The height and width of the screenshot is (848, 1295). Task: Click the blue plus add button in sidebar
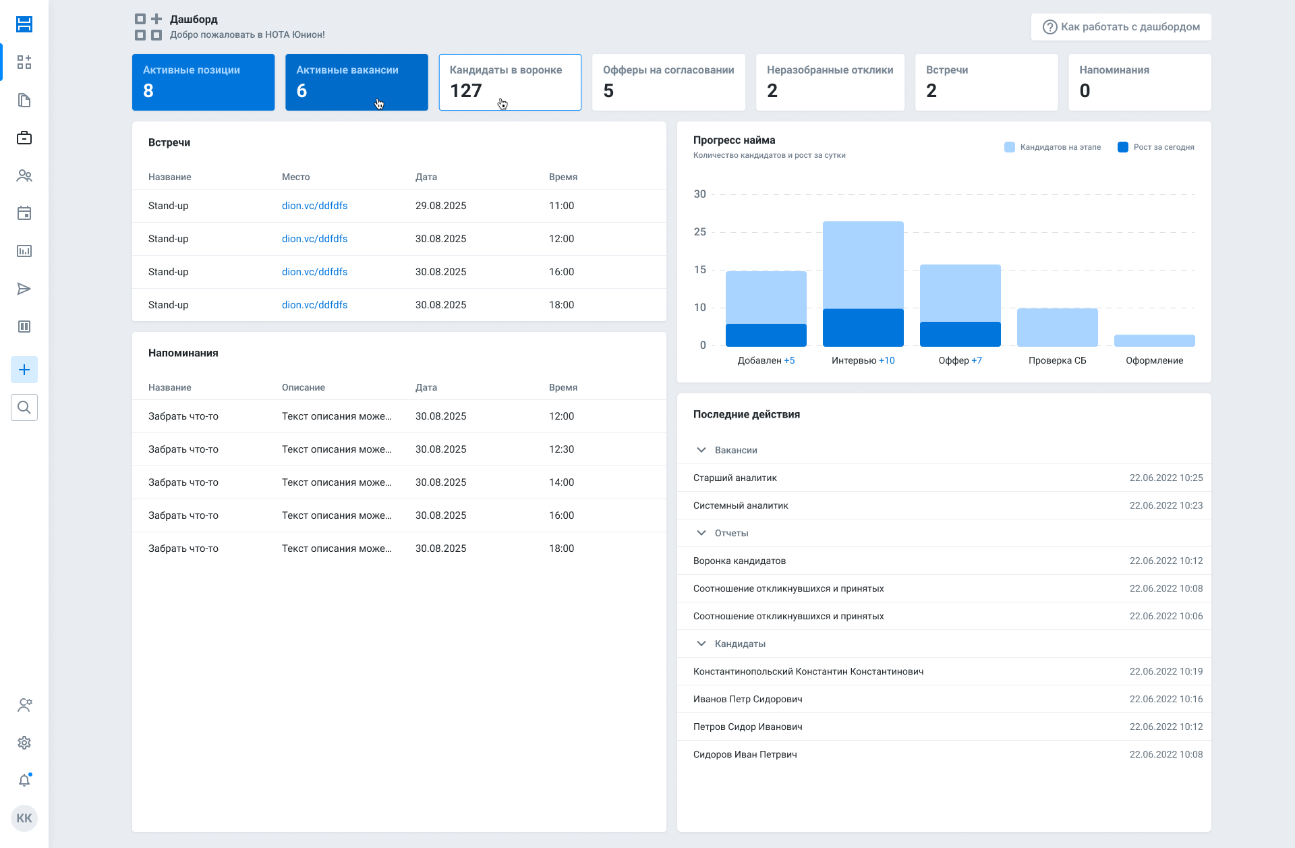pos(24,370)
